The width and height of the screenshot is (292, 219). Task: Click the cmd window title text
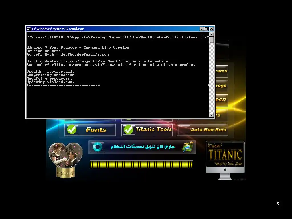click(58, 29)
